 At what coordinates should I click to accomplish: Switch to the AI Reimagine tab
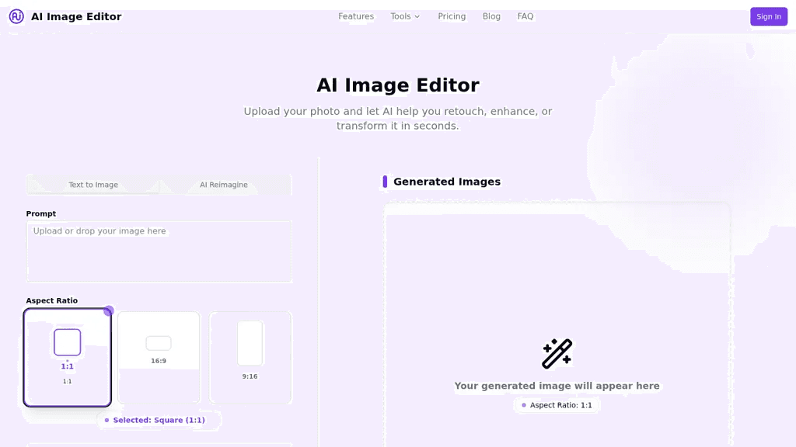[x=224, y=185]
